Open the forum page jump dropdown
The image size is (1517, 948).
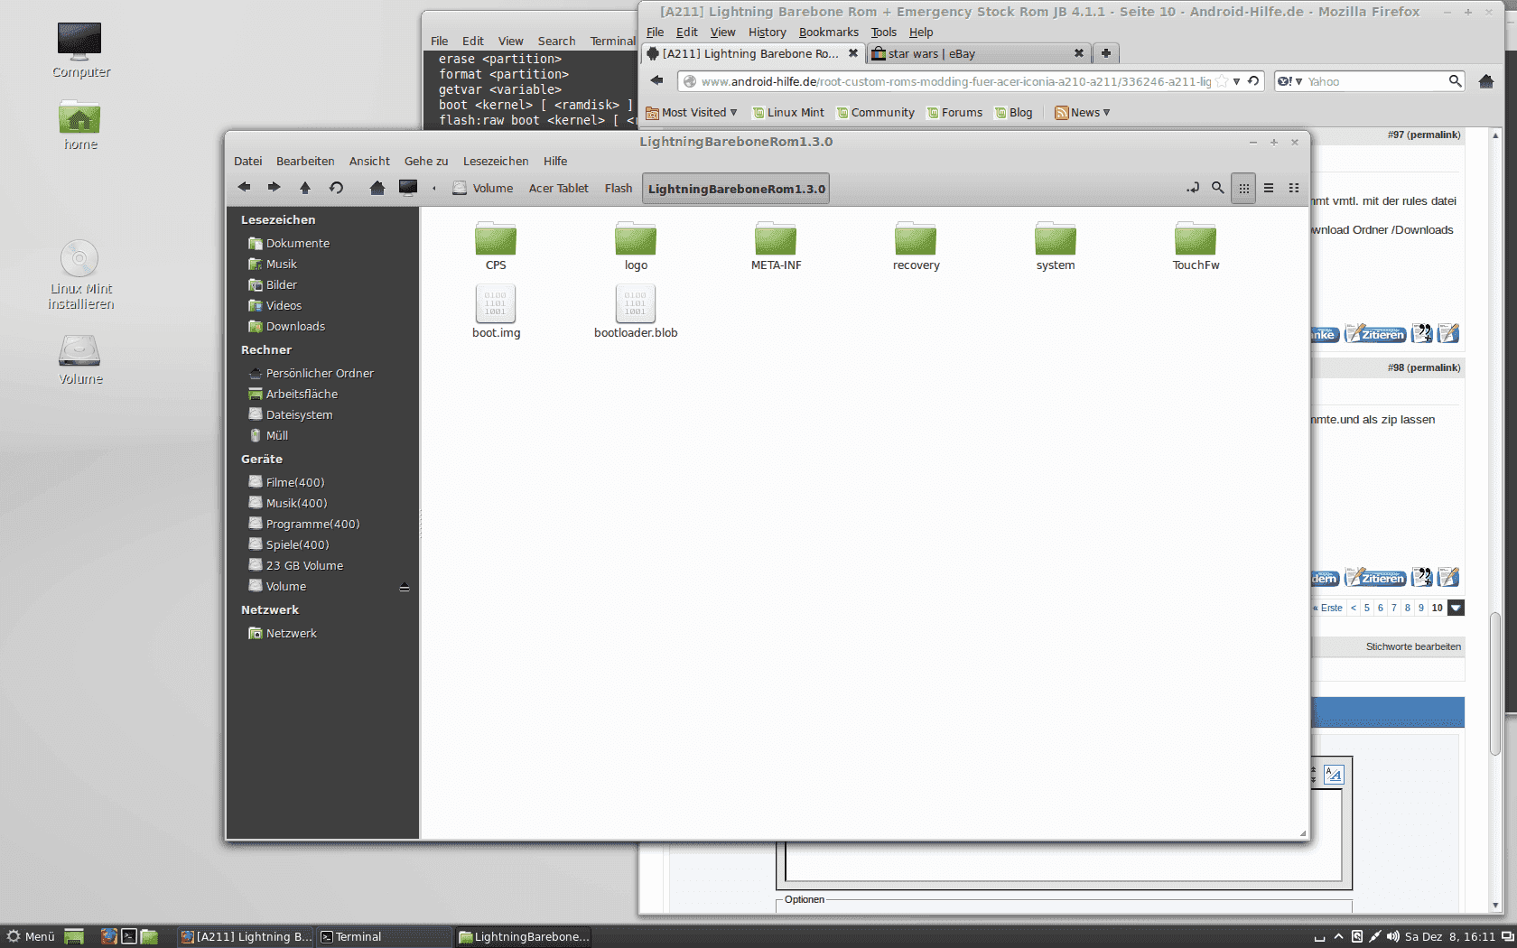(x=1456, y=608)
